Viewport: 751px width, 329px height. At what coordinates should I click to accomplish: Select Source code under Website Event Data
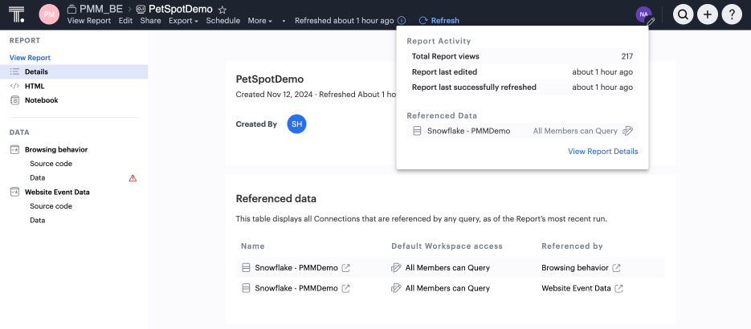point(51,206)
